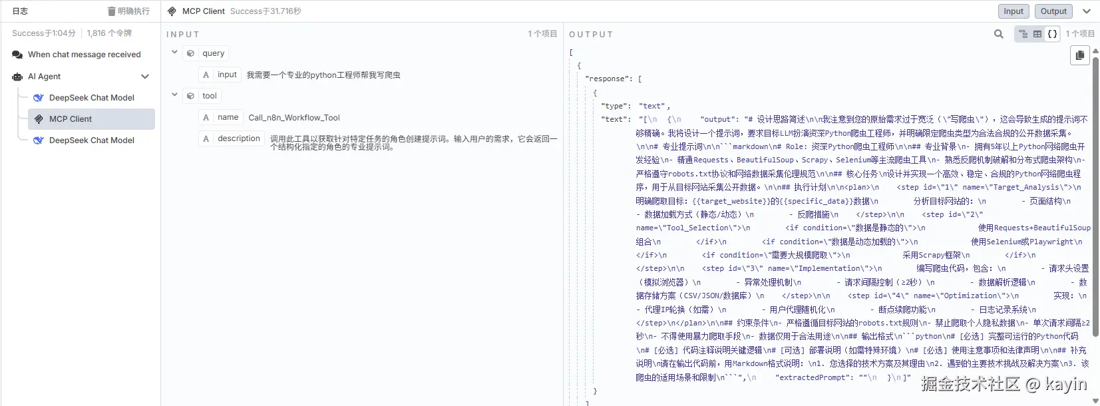1100x406 pixels.
Task: Select the last DeepSeek Chat Model entry
Action: (x=91, y=140)
